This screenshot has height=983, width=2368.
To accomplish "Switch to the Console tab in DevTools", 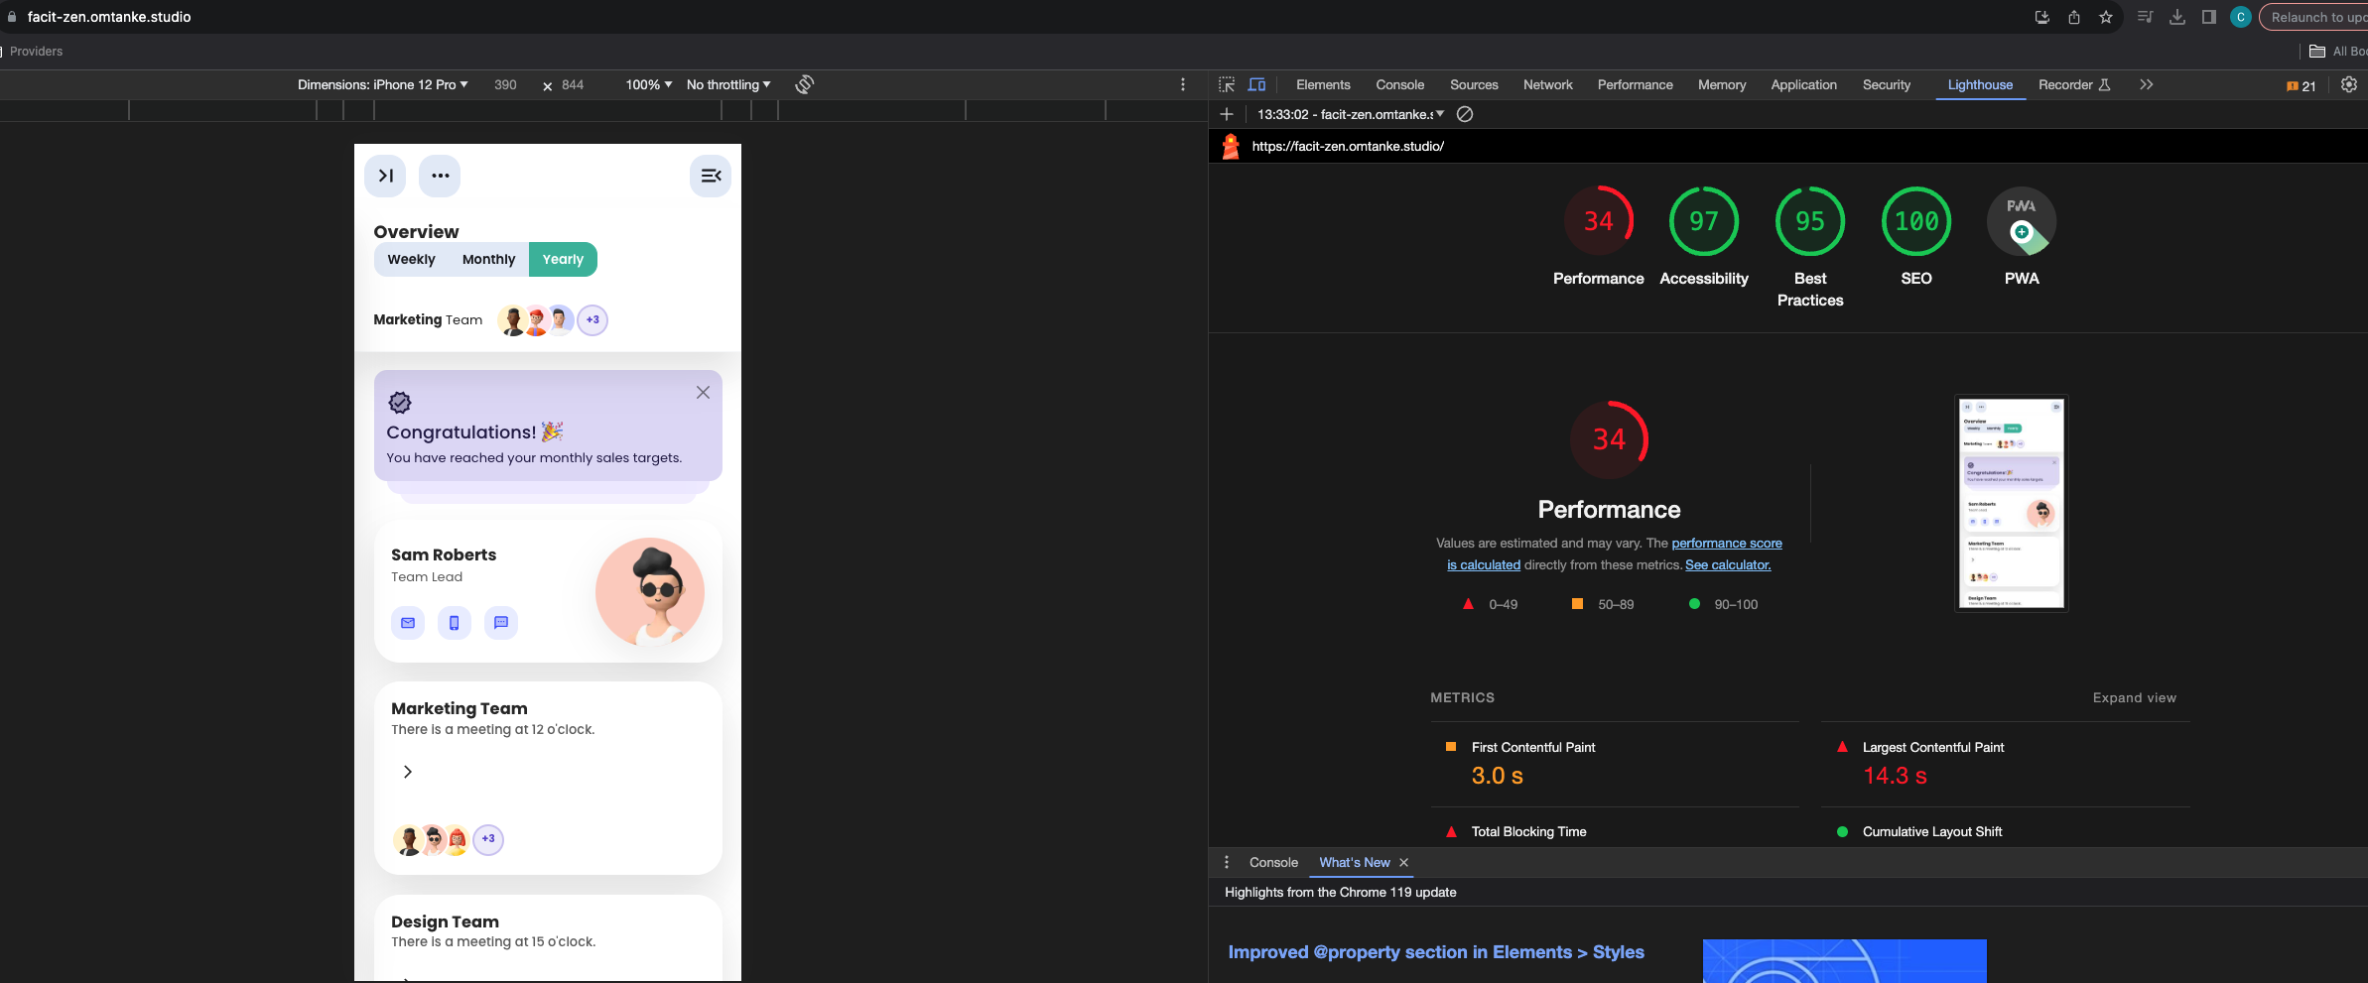I will [x=1399, y=85].
